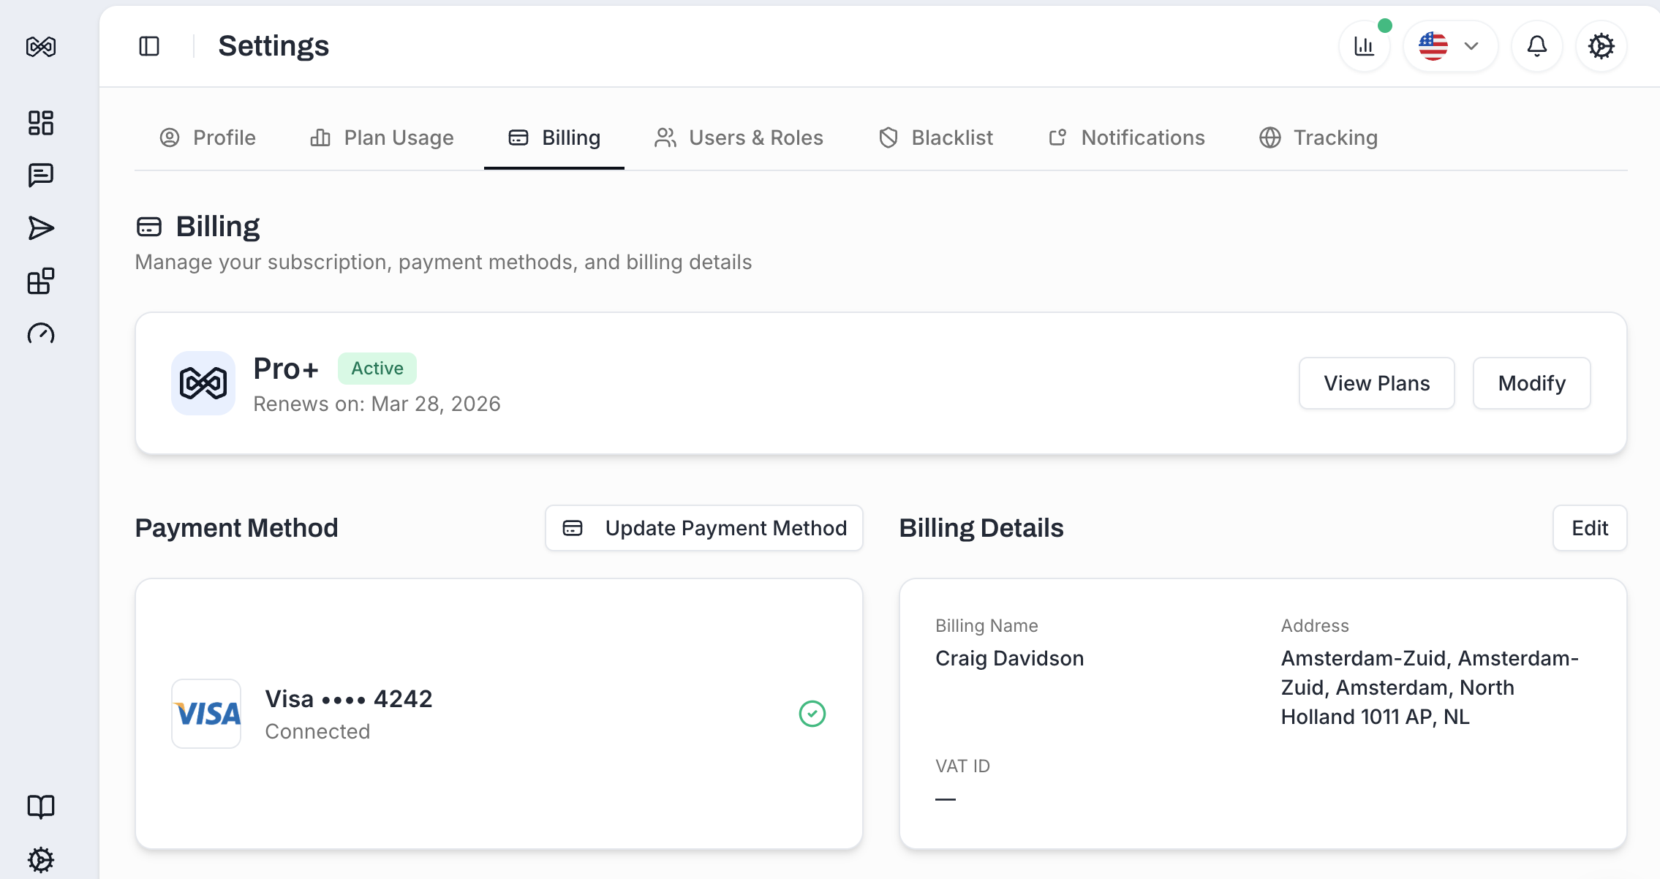Expand the language dropdown chevron
Screen dimensions: 1660x879
pyautogui.click(x=1471, y=45)
